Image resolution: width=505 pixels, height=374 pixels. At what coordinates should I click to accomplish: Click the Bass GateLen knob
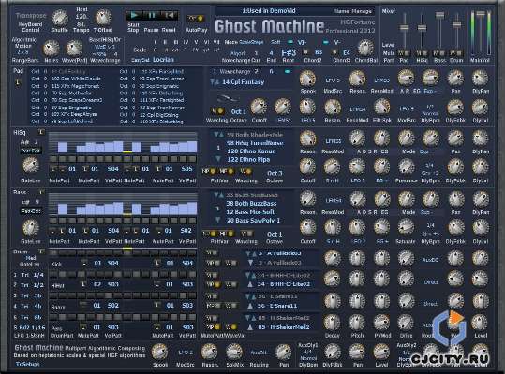pyautogui.click(x=31, y=227)
